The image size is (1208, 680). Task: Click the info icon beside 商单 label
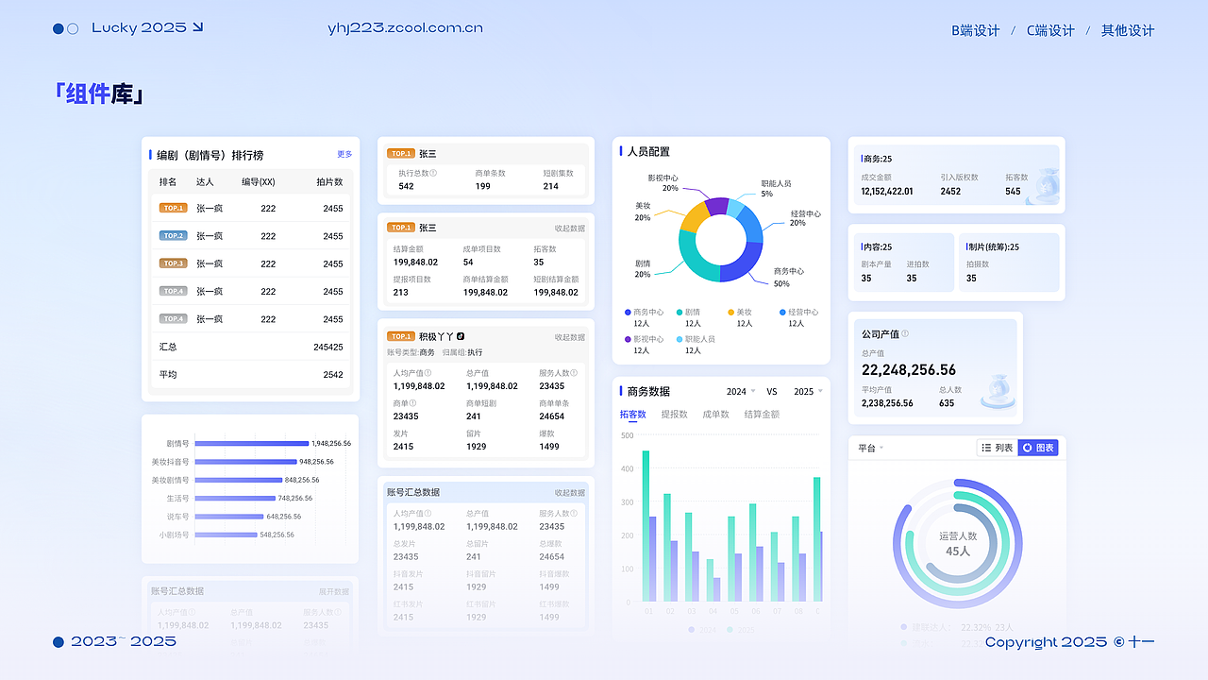coord(412,403)
